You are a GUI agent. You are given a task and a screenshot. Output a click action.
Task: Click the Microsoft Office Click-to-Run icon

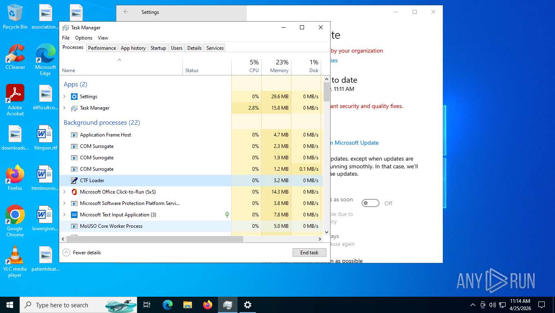click(74, 192)
